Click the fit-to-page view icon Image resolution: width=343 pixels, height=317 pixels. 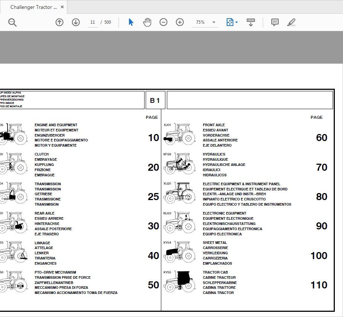point(229,22)
